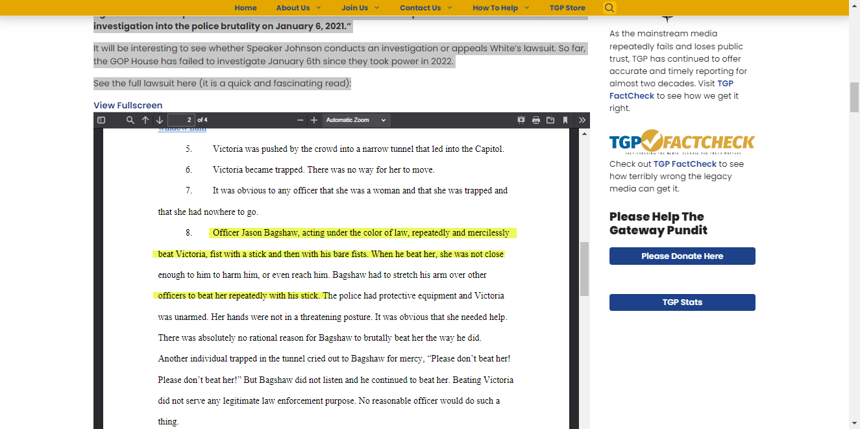Switch PDF to presentation mode
This screenshot has width=860, height=429.
[x=521, y=120]
